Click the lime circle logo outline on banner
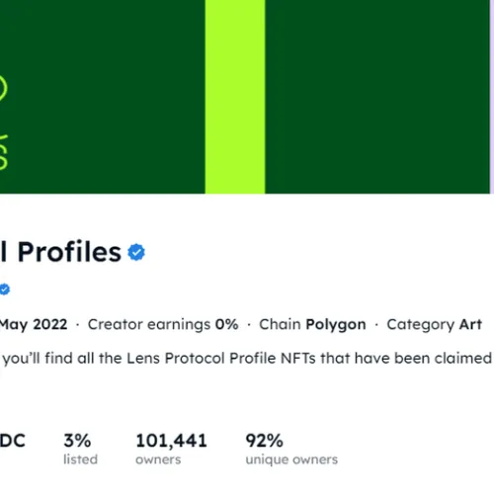Viewport: 494px width, 494px height. coord(3,88)
